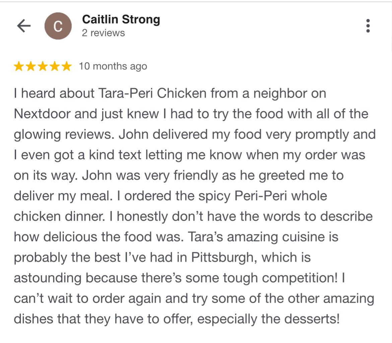Click the word "Nextdoor" in the review

tap(42, 114)
